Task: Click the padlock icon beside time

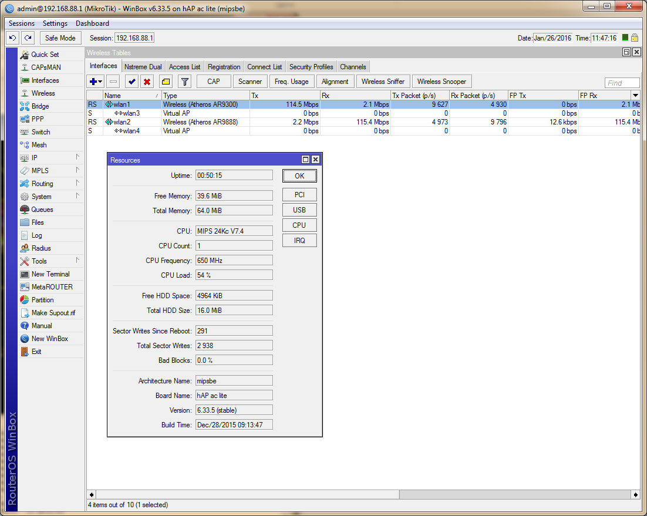Action: tap(635, 38)
